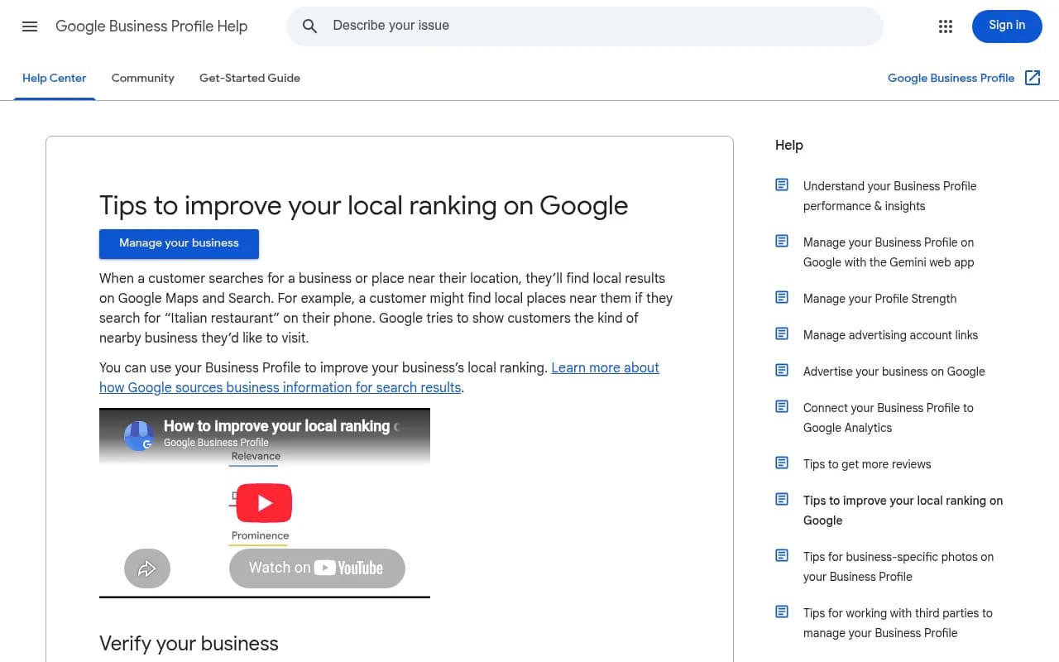Follow the Learn more about how Google sources link

[379, 377]
